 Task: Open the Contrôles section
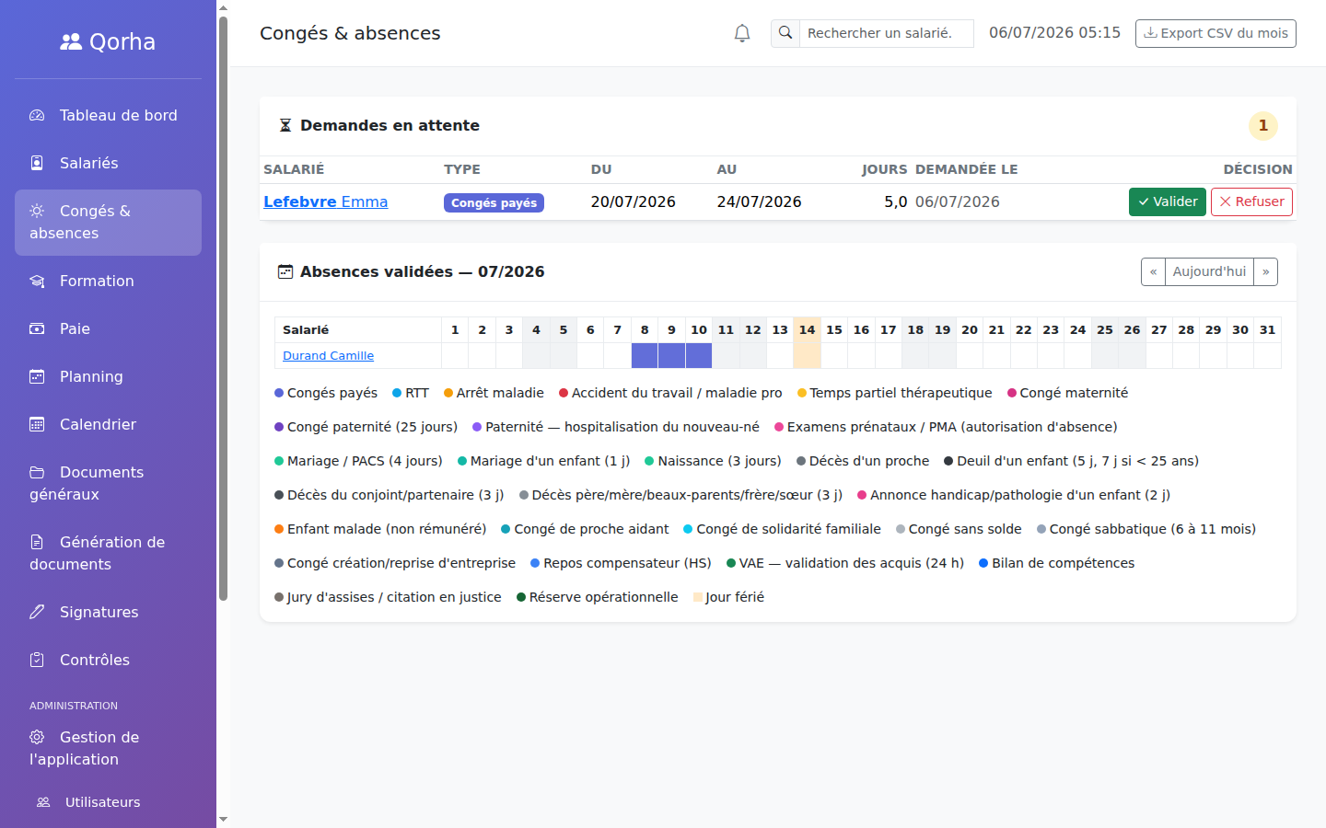tap(108, 660)
